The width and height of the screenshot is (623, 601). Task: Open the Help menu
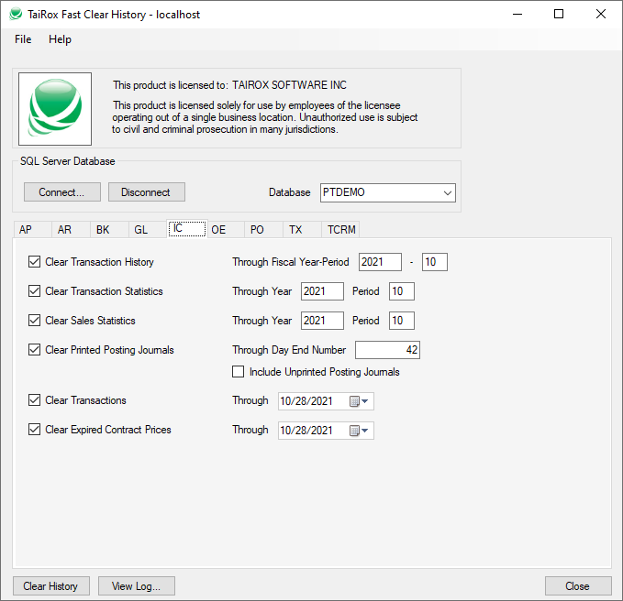(60, 39)
